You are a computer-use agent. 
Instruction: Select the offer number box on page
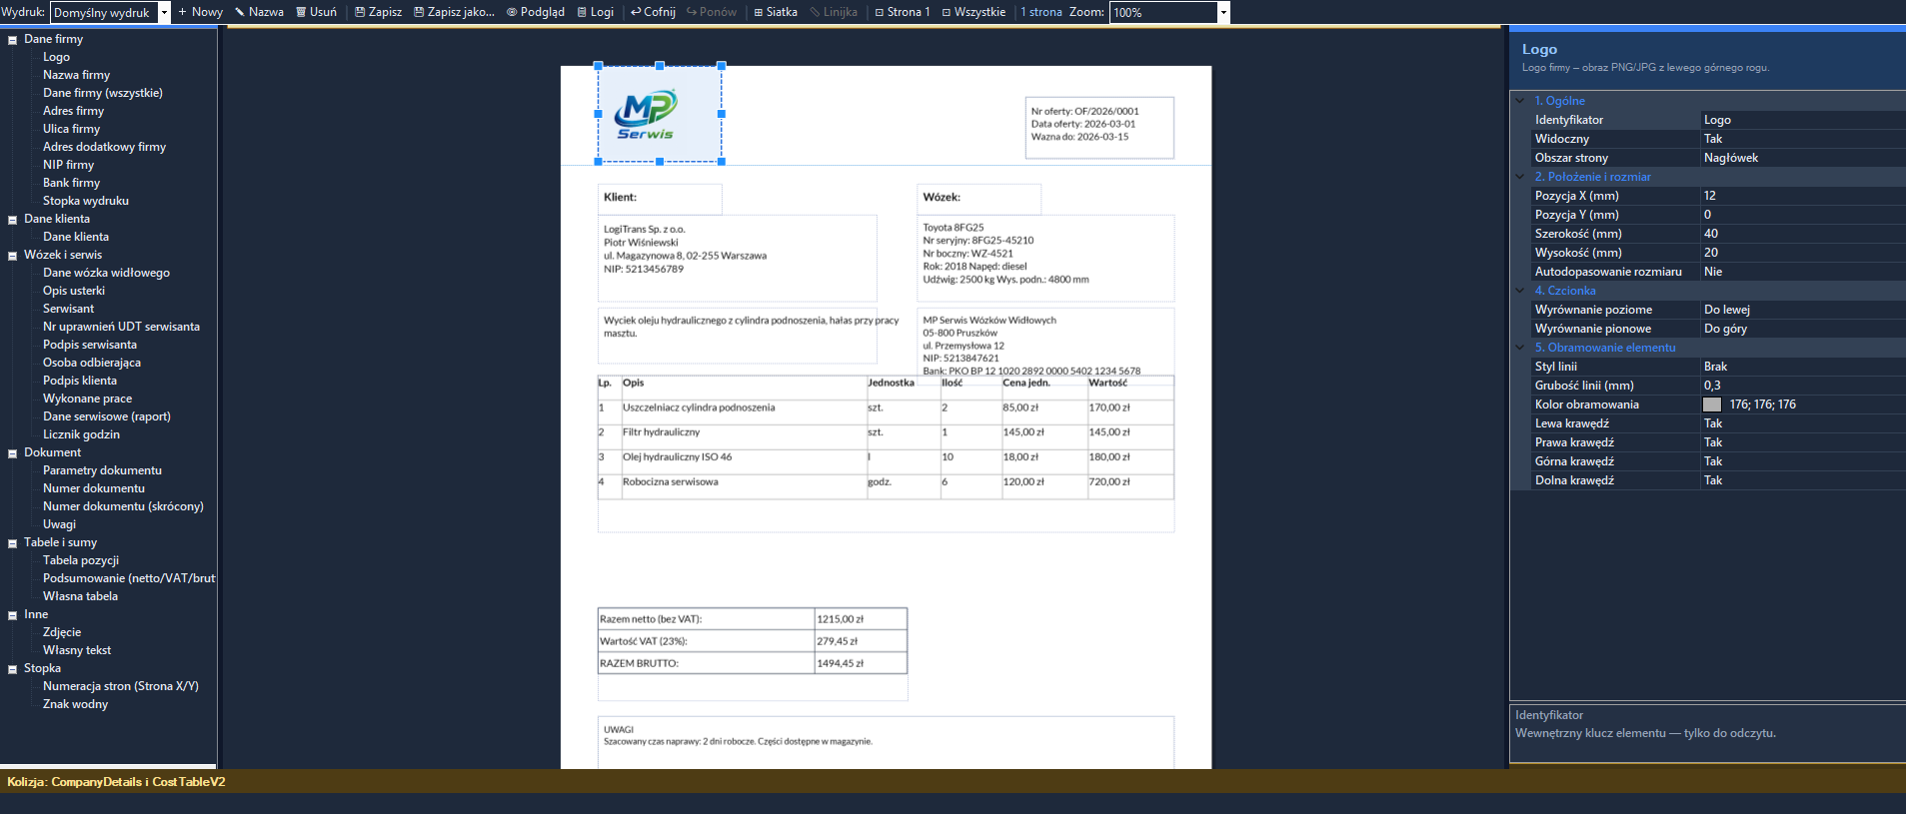1099,127
